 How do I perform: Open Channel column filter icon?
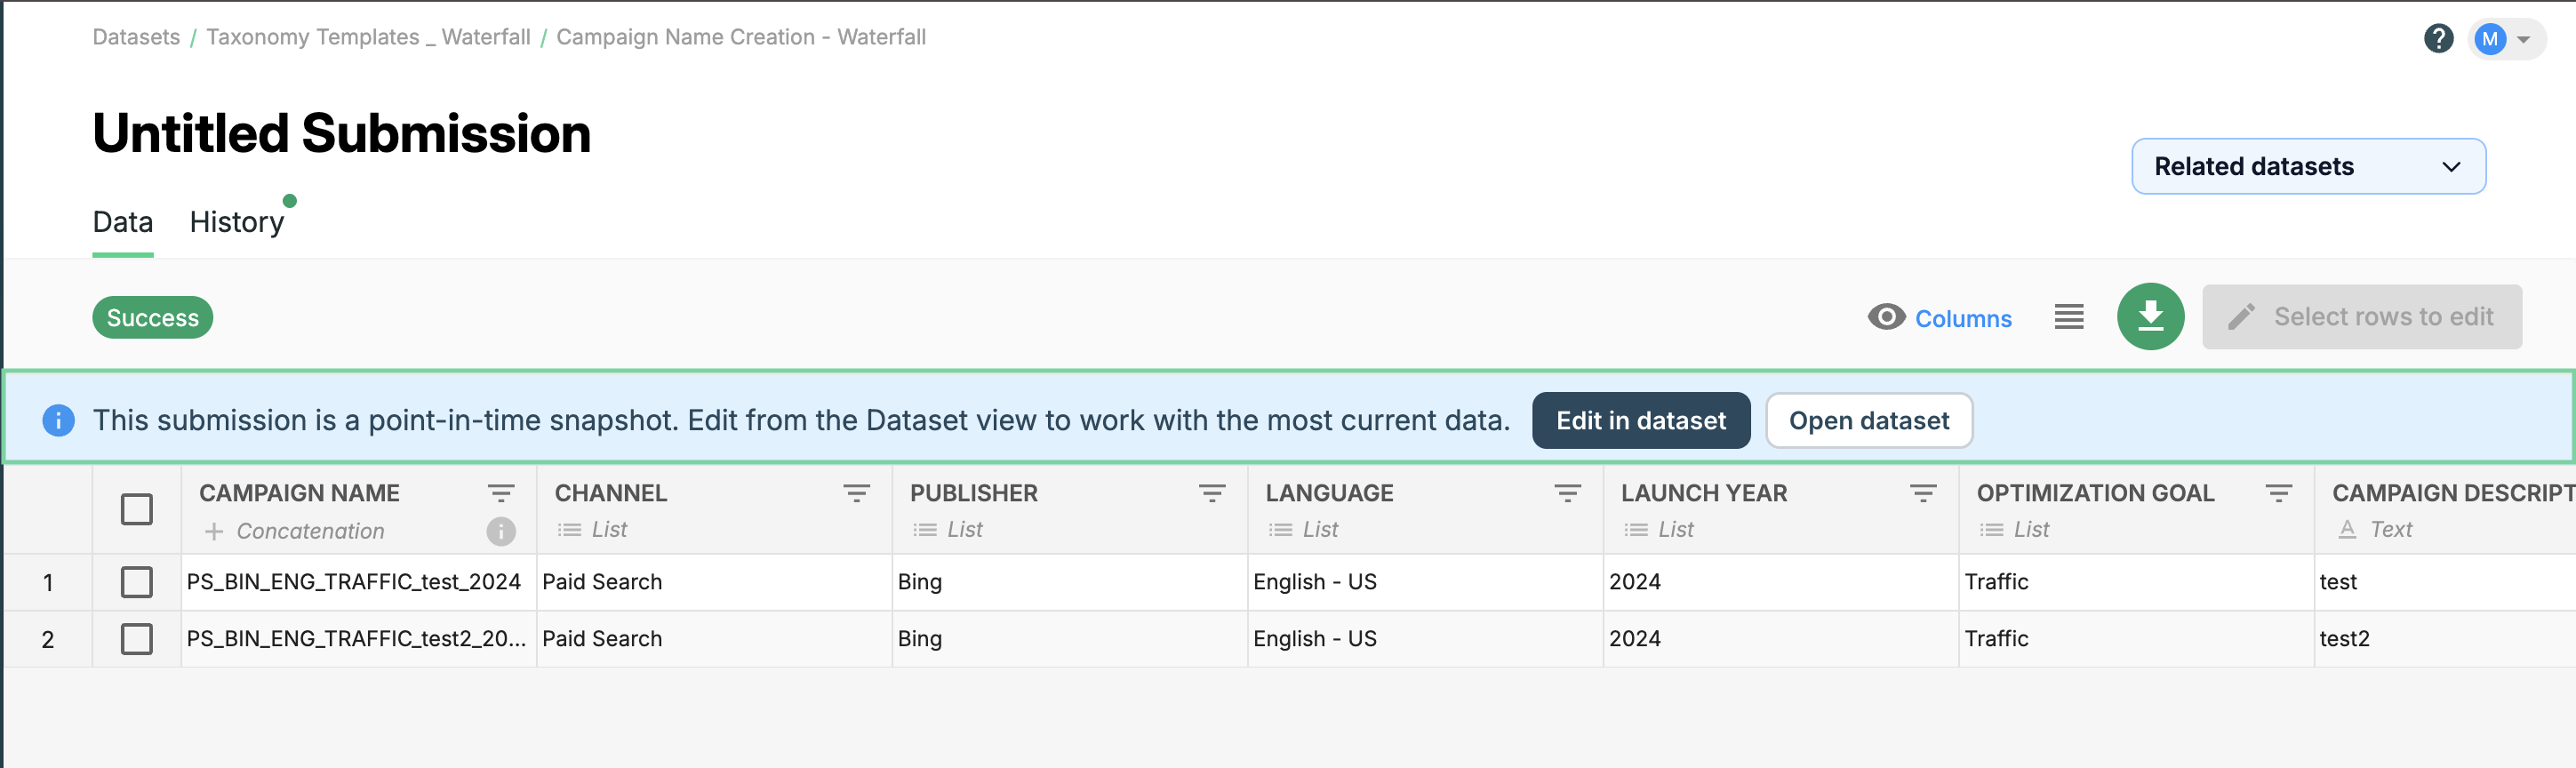pyautogui.click(x=856, y=493)
